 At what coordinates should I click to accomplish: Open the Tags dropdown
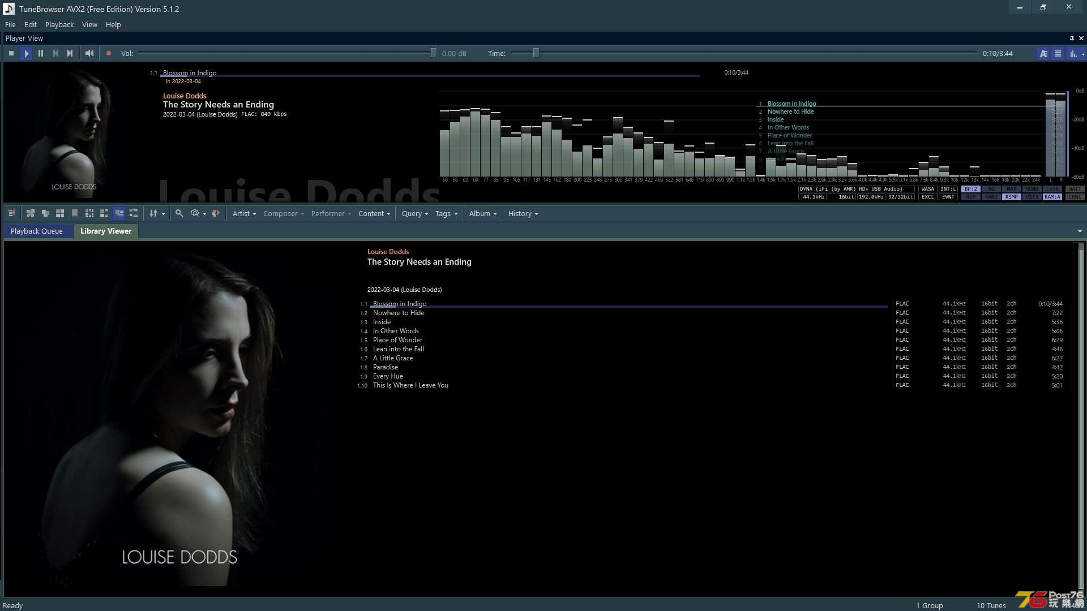(446, 213)
